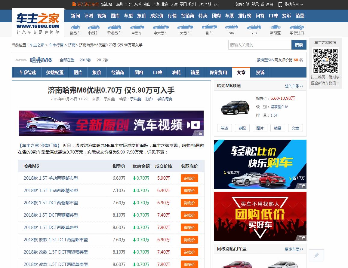
Task: Open the 团购低价买好车 banner
Action: [260, 216]
